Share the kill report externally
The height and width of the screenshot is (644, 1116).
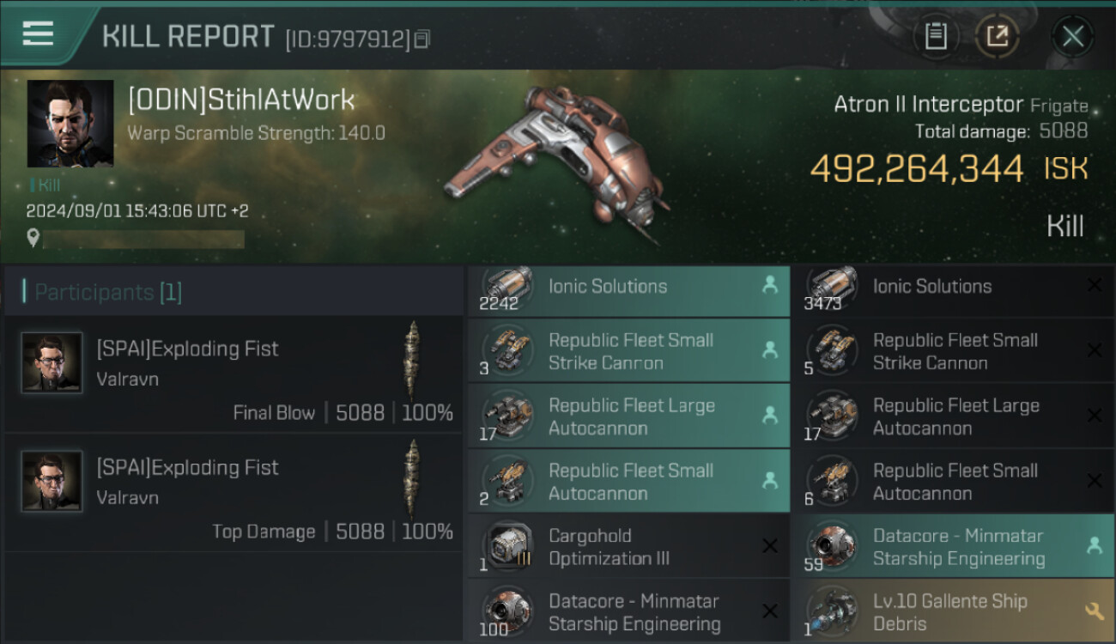click(x=997, y=36)
